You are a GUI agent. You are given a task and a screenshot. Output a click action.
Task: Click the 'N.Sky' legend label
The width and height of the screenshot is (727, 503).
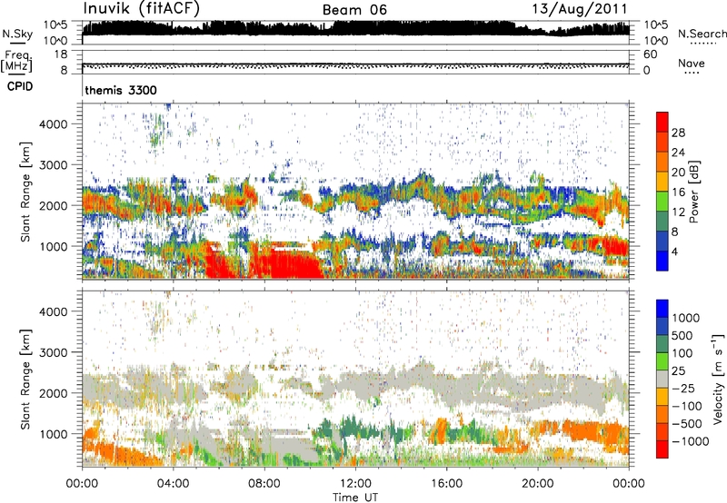(x=17, y=34)
